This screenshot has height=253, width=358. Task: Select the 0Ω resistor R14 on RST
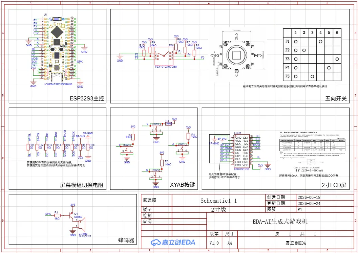click(x=55, y=147)
